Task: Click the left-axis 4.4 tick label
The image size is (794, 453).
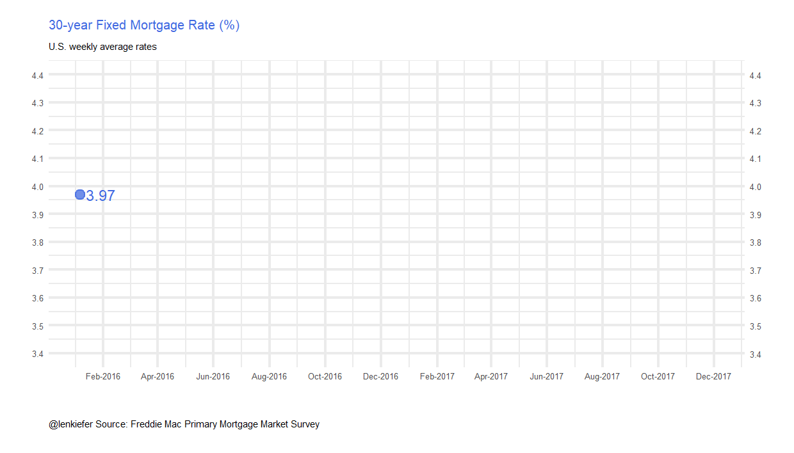Action: [x=37, y=75]
